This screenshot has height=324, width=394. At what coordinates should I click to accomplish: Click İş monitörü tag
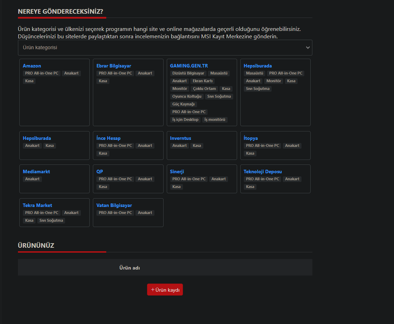click(215, 120)
